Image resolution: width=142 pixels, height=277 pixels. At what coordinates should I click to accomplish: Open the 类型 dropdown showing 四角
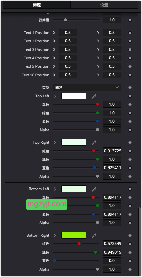click(87, 87)
